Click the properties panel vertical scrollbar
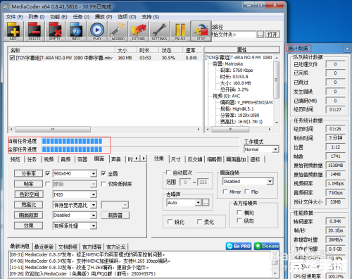The image size is (352, 279). coord(277,89)
